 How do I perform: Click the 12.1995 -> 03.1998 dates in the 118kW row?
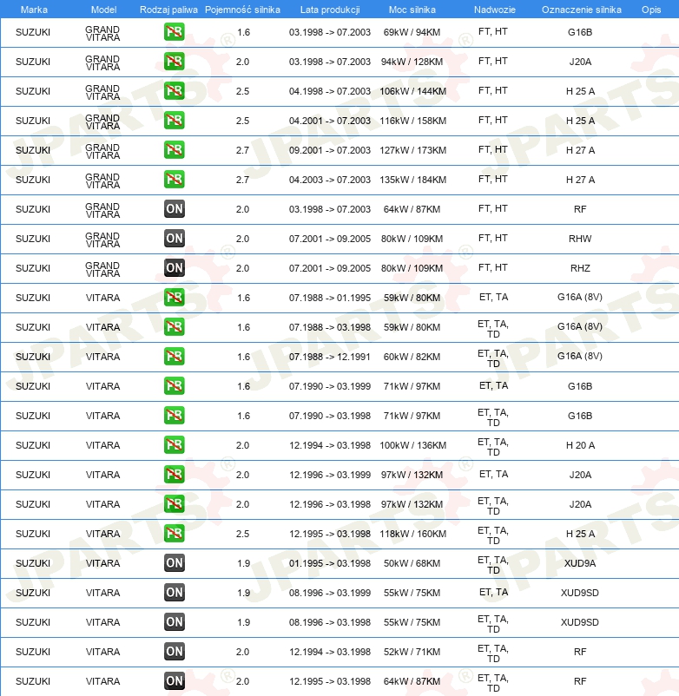pos(330,534)
